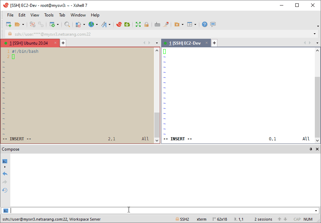Expand the address bar history dropdown

click(314, 34)
